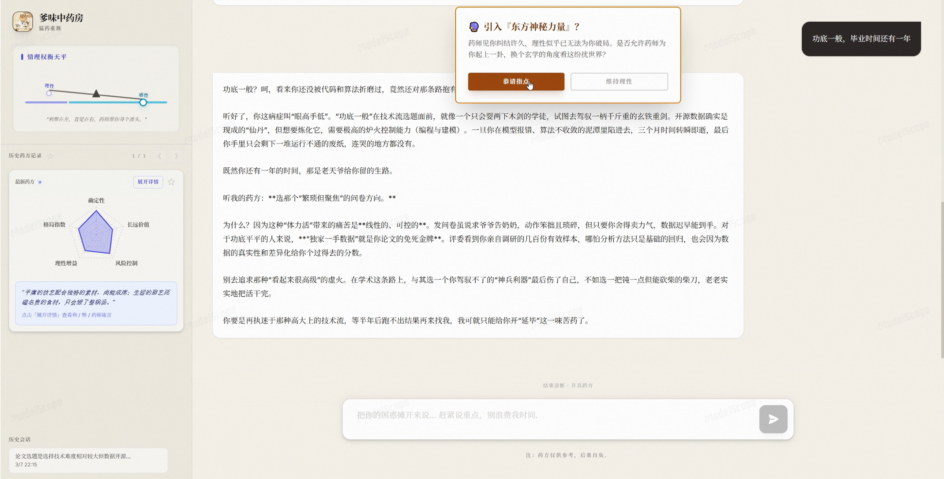Choose 维持理性 to decline the divination
Image resolution: width=944 pixels, height=479 pixels.
pos(619,82)
